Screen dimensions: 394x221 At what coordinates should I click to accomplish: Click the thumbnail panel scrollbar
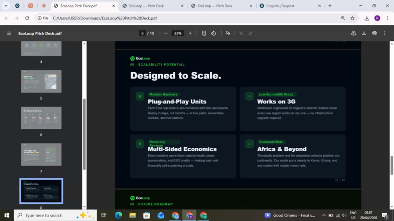click(85, 134)
